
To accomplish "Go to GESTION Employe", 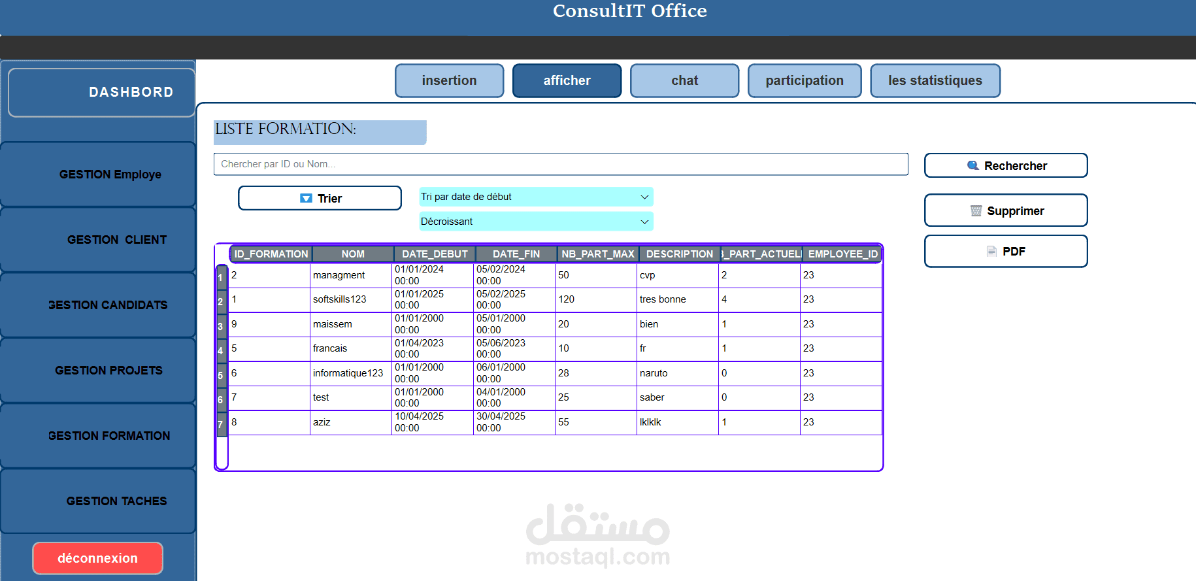I will point(98,174).
